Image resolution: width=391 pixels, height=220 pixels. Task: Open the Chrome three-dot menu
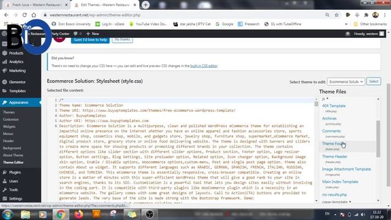click(x=385, y=15)
